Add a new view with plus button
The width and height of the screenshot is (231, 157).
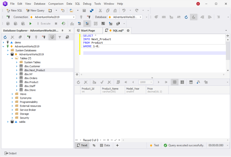coord(117,145)
